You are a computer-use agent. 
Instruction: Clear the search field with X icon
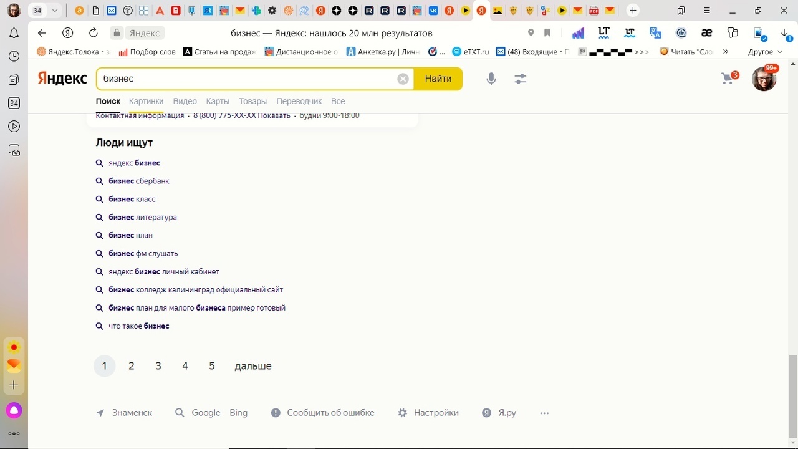[x=403, y=79]
